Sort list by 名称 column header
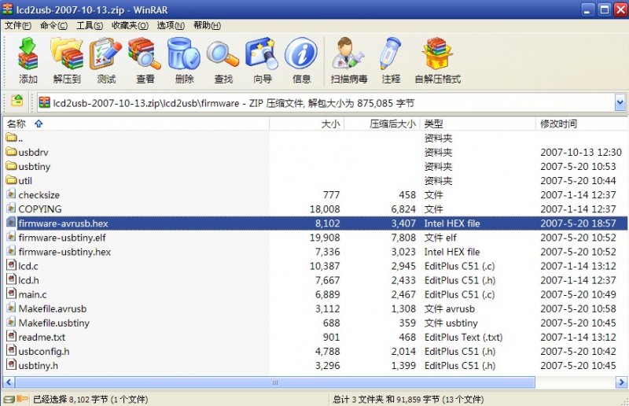Image resolution: width=629 pixels, height=406 pixels. point(17,124)
